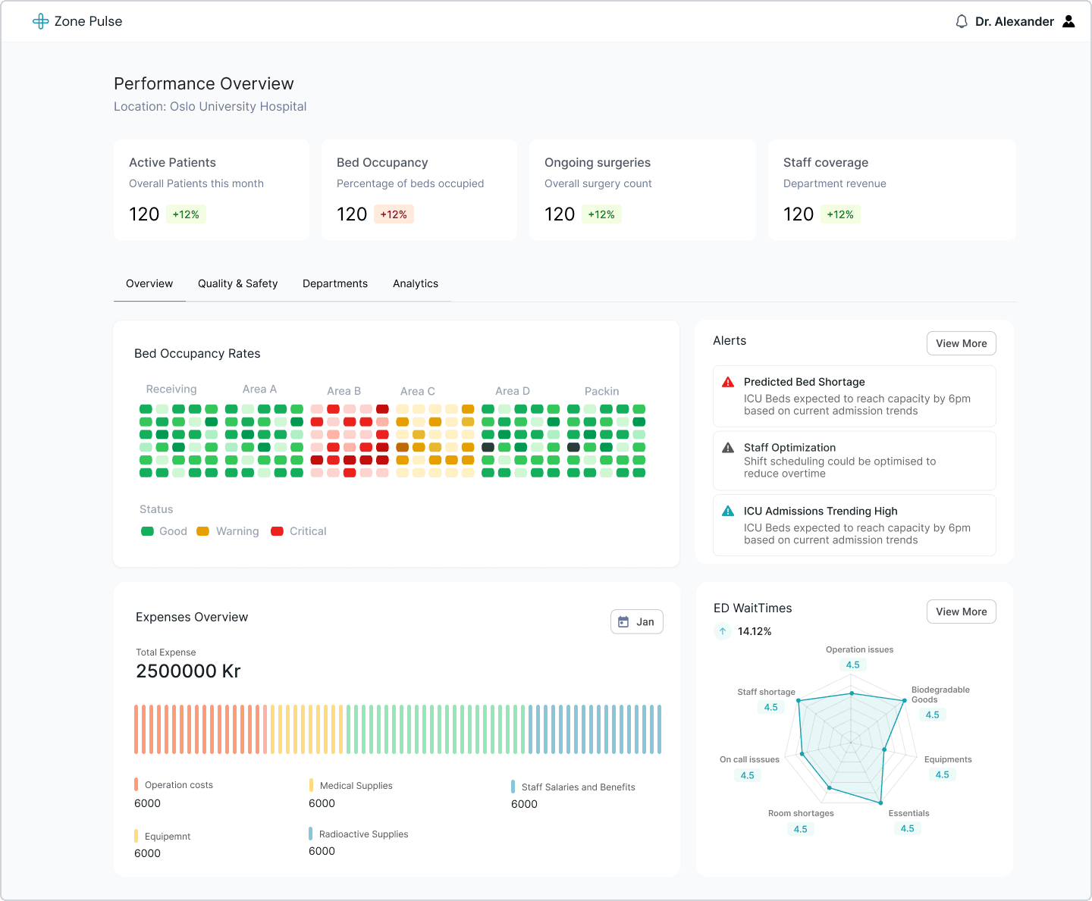Image resolution: width=1092 pixels, height=901 pixels.
Task: Click the calendar icon in Jan button
Action: pos(623,622)
